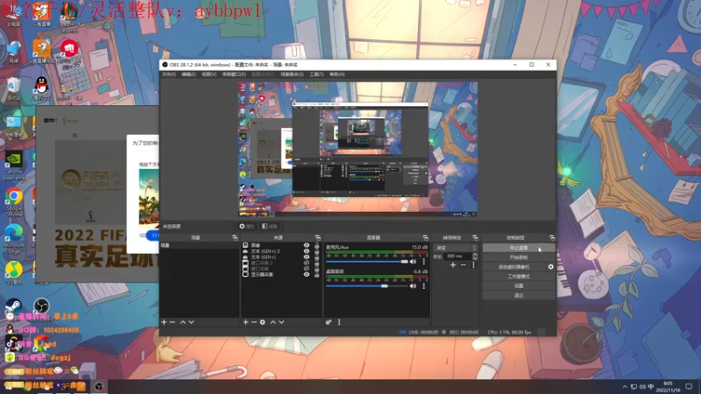Undock the Audio Mixer panel float icon
This screenshot has height=394, width=701.
click(425, 237)
